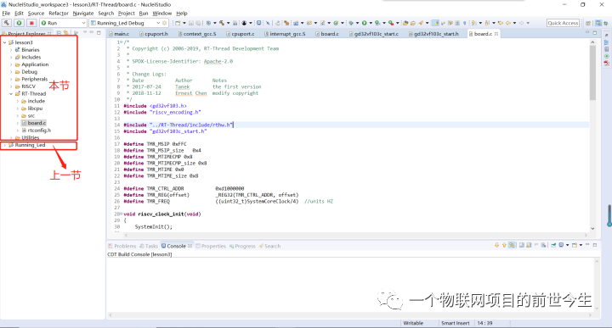Click the green Launch run button
The width and height of the screenshot is (612, 328).
(x=19, y=23)
